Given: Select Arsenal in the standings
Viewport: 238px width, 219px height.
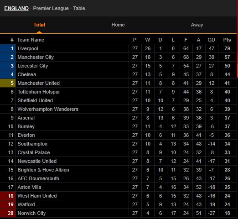Looking at the screenshot, I should click(26, 118).
